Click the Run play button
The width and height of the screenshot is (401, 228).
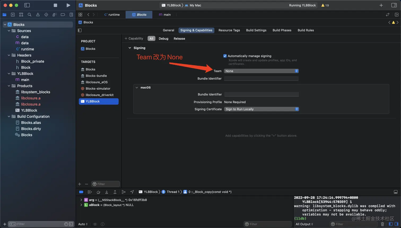coord(68,5)
